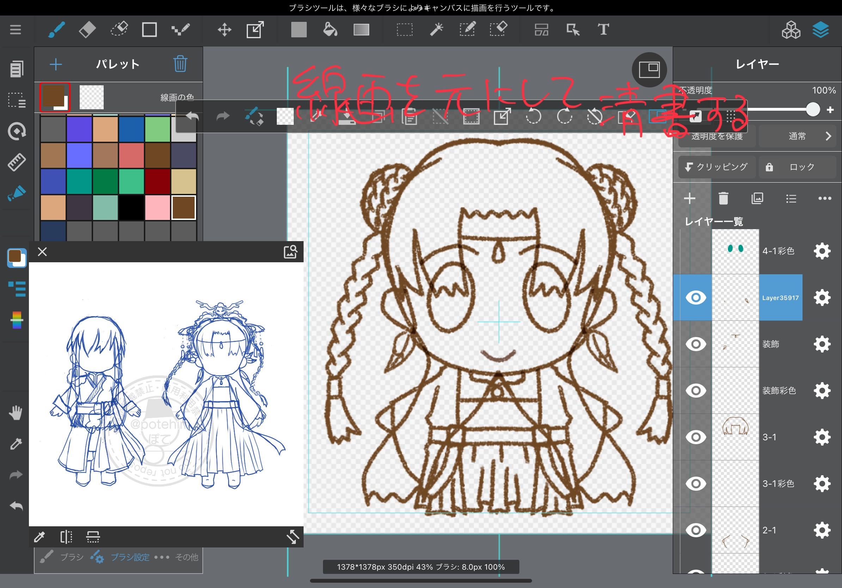The height and width of the screenshot is (588, 842).
Task: Select the Hand pan tool
Action: tap(16, 413)
